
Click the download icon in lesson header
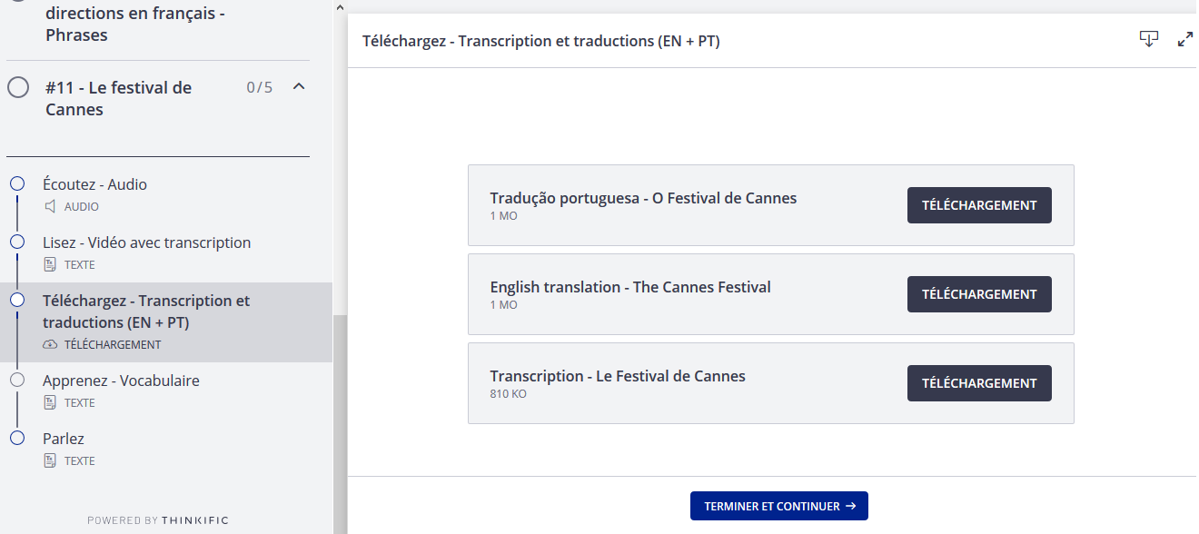coord(1149,39)
